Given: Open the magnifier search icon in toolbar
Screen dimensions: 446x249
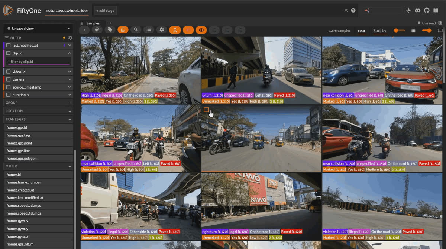Looking at the screenshot, I should 136,30.
